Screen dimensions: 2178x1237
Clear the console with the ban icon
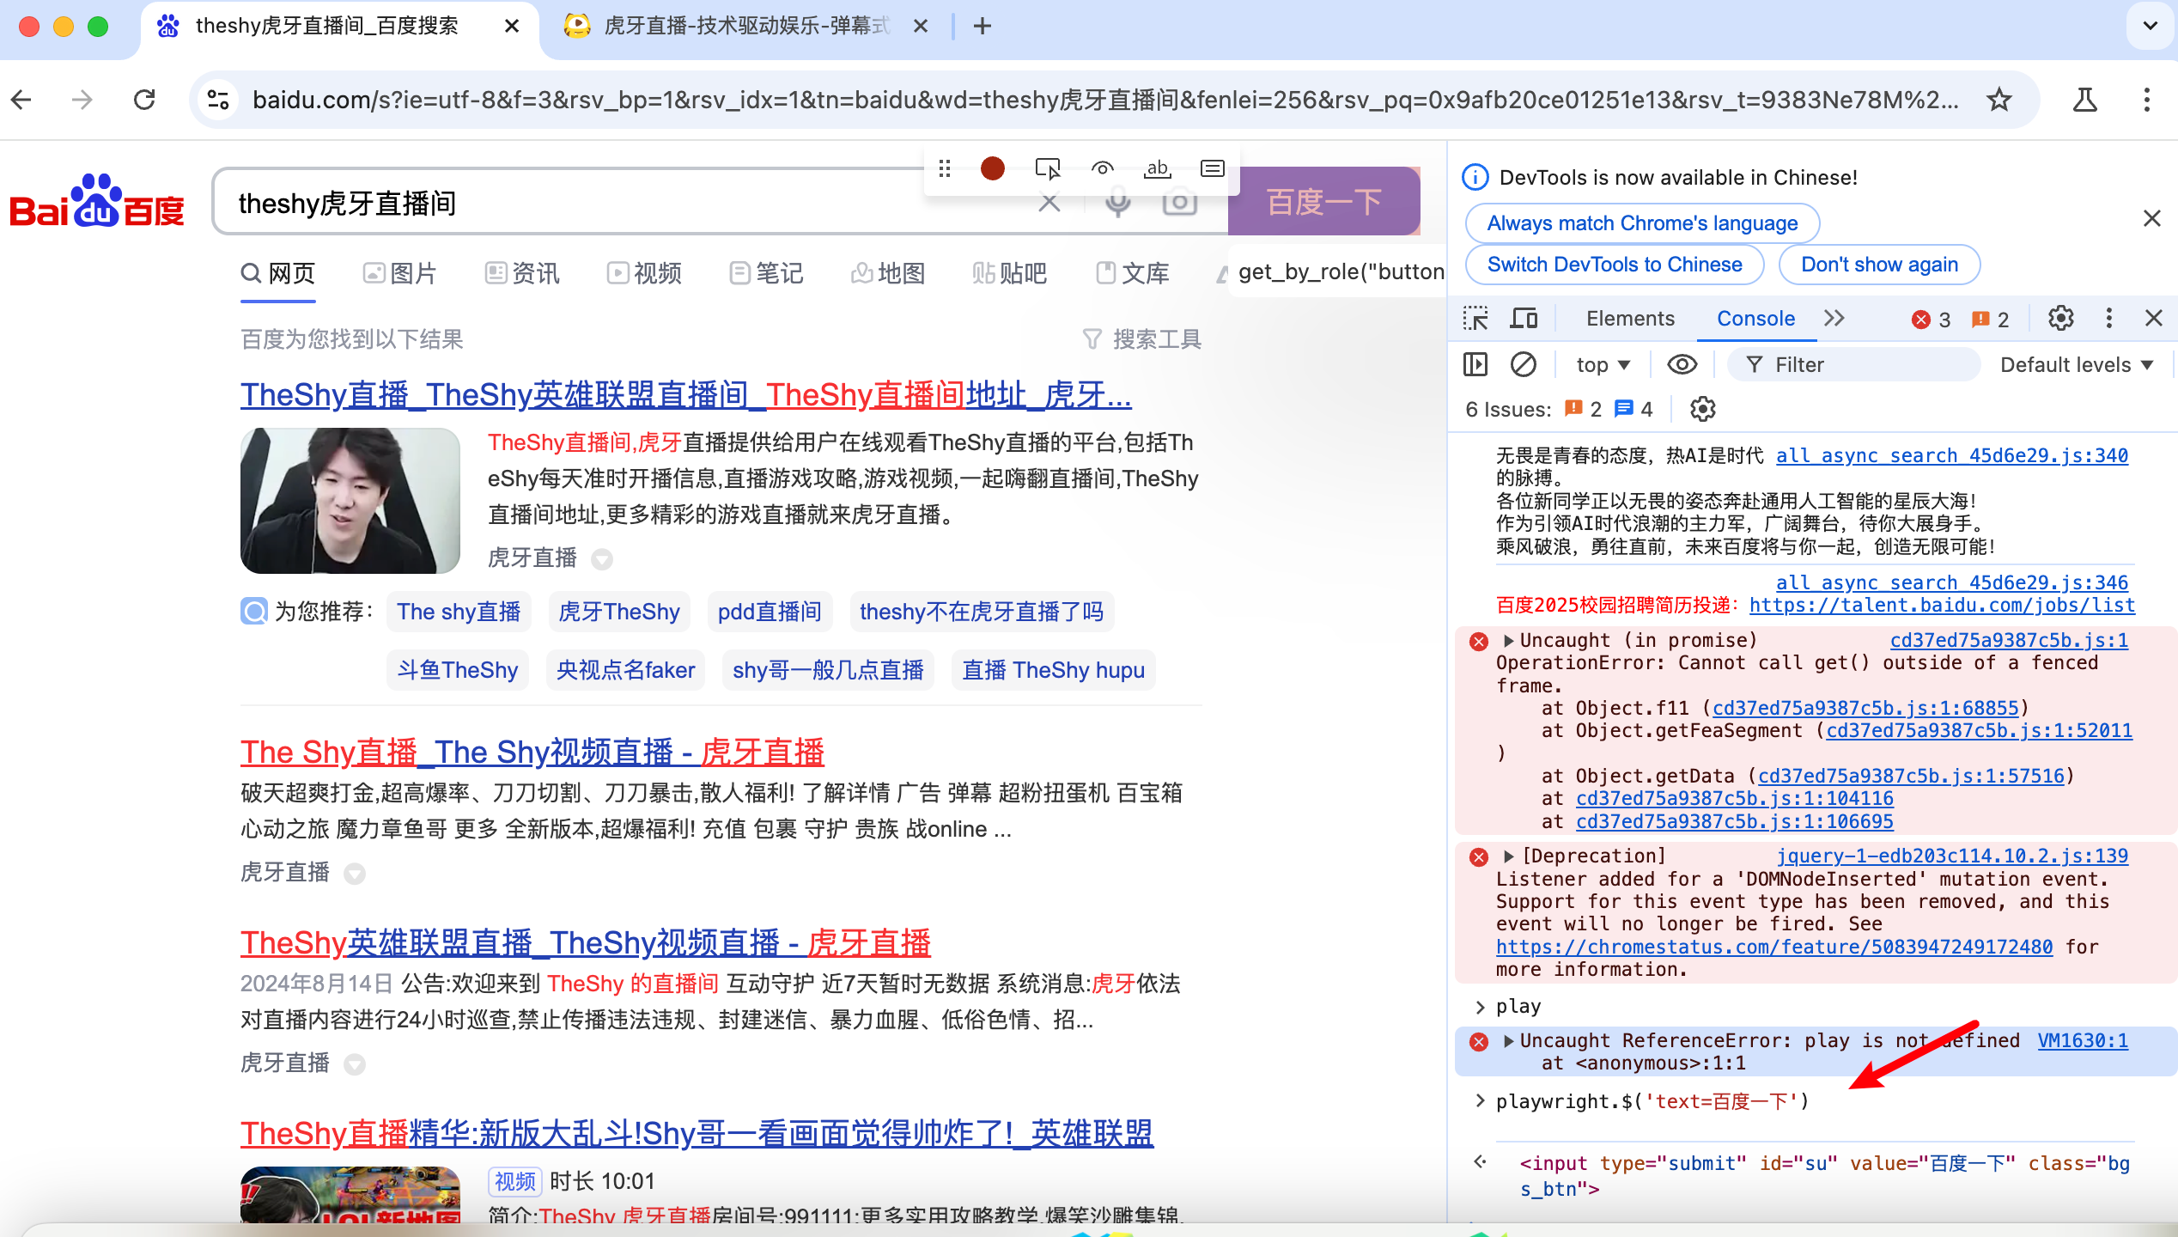click(1524, 365)
